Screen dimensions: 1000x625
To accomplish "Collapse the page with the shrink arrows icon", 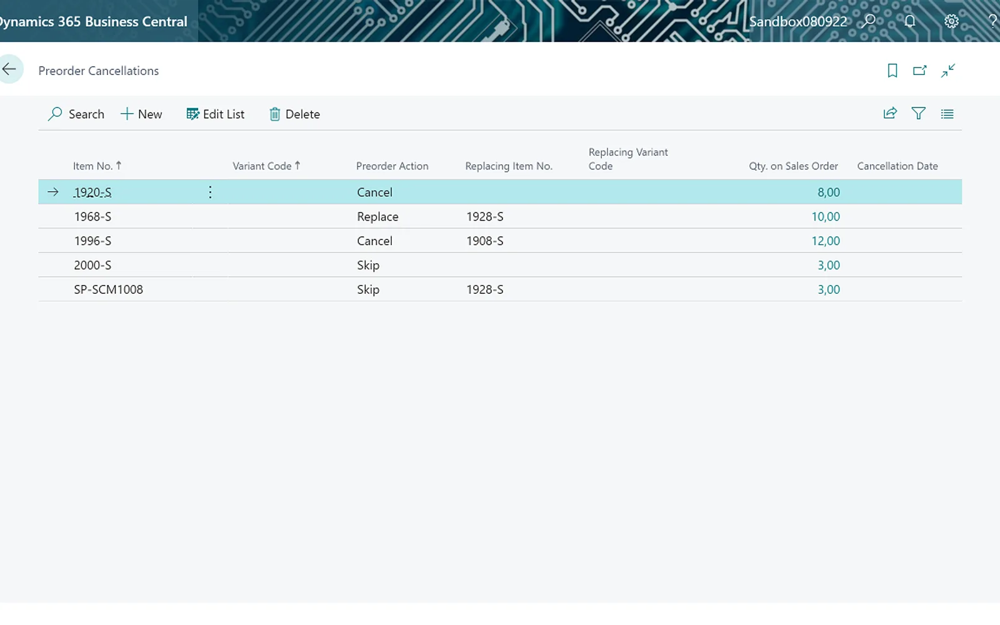I will (x=948, y=71).
